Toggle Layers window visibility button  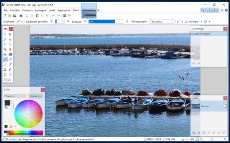212,10
